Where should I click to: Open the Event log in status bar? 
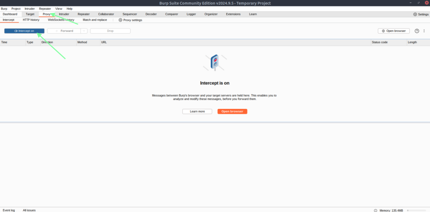(9, 210)
